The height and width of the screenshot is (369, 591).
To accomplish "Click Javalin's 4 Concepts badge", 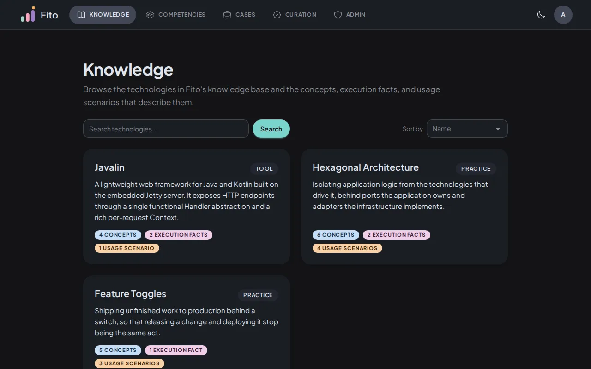I will pyautogui.click(x=118, y=235).
